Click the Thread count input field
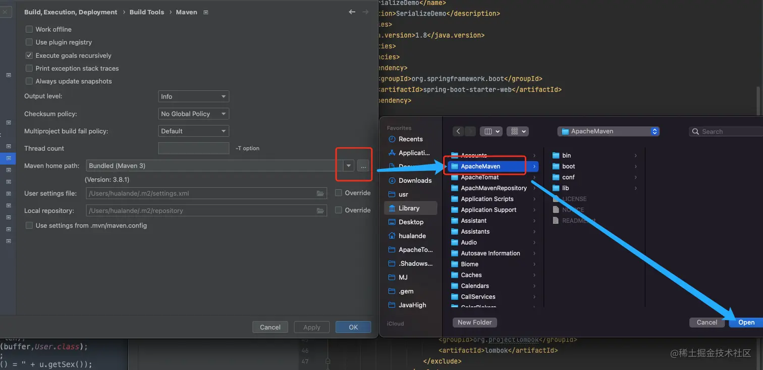 [x=193, y=148]
